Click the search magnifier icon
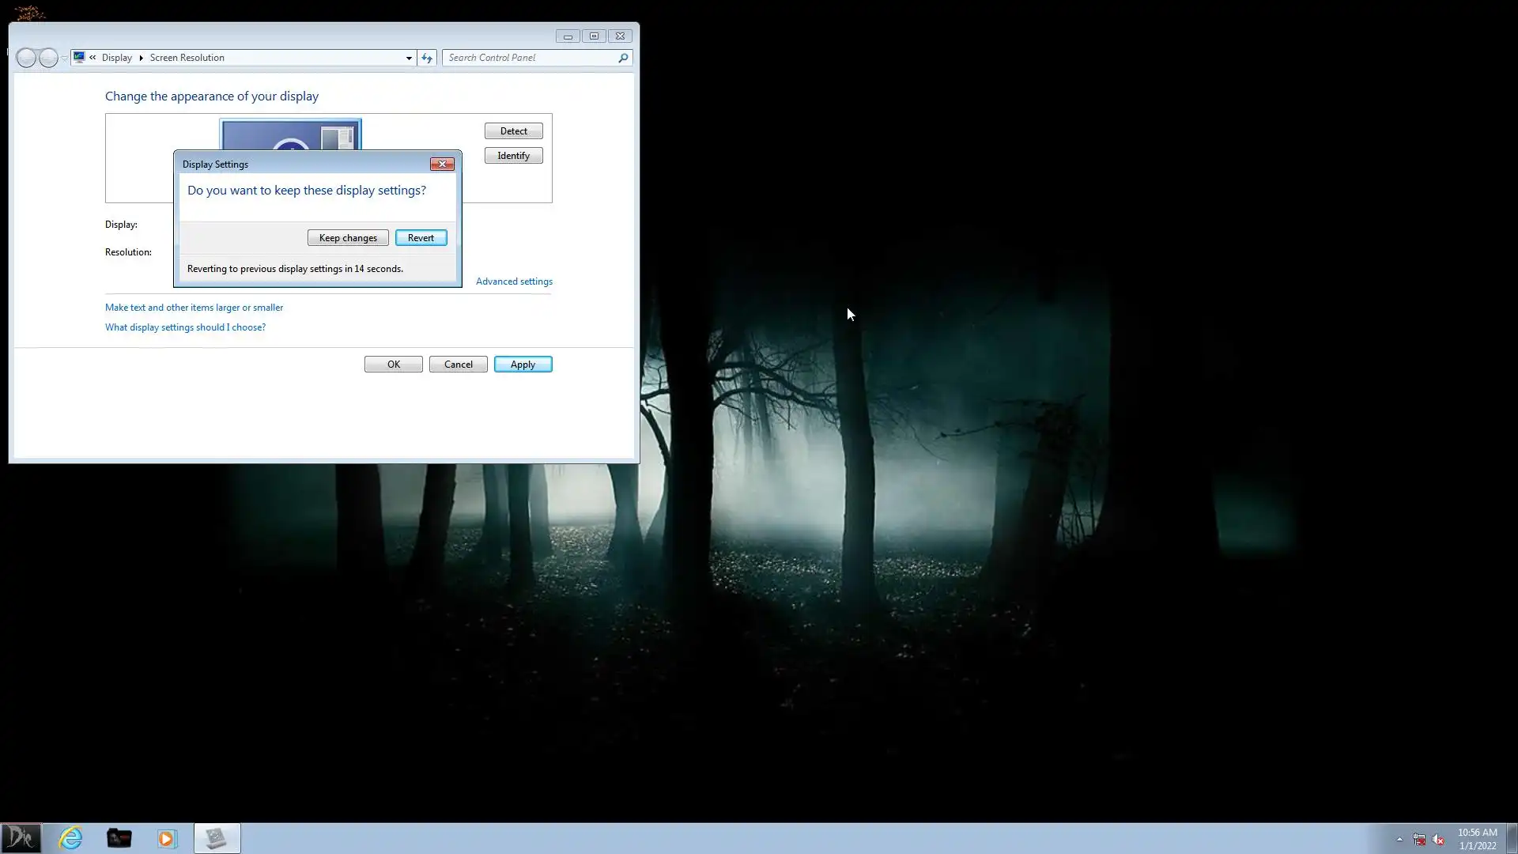Screen dimensions: 1518x854 pos(623,58)
